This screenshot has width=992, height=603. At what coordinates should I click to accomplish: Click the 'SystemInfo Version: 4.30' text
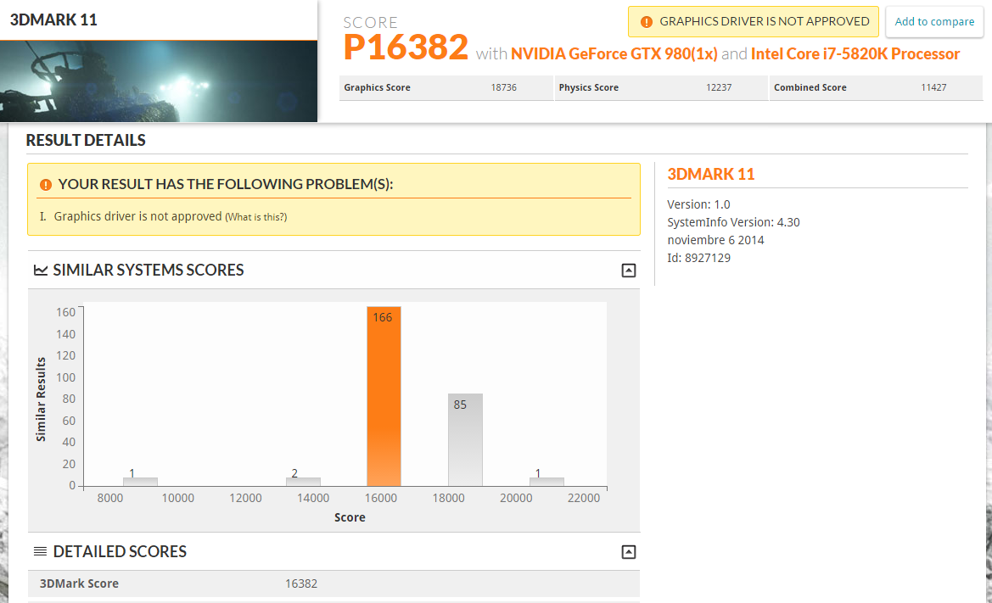coord(733,222)
